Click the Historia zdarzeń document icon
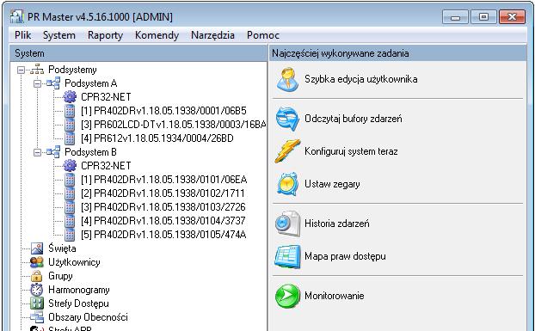Screen dimensions: 535x331 point(287,224)
